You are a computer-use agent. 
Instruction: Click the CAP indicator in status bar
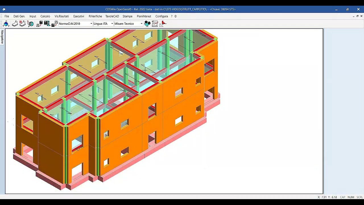click(x=342, y=197)
